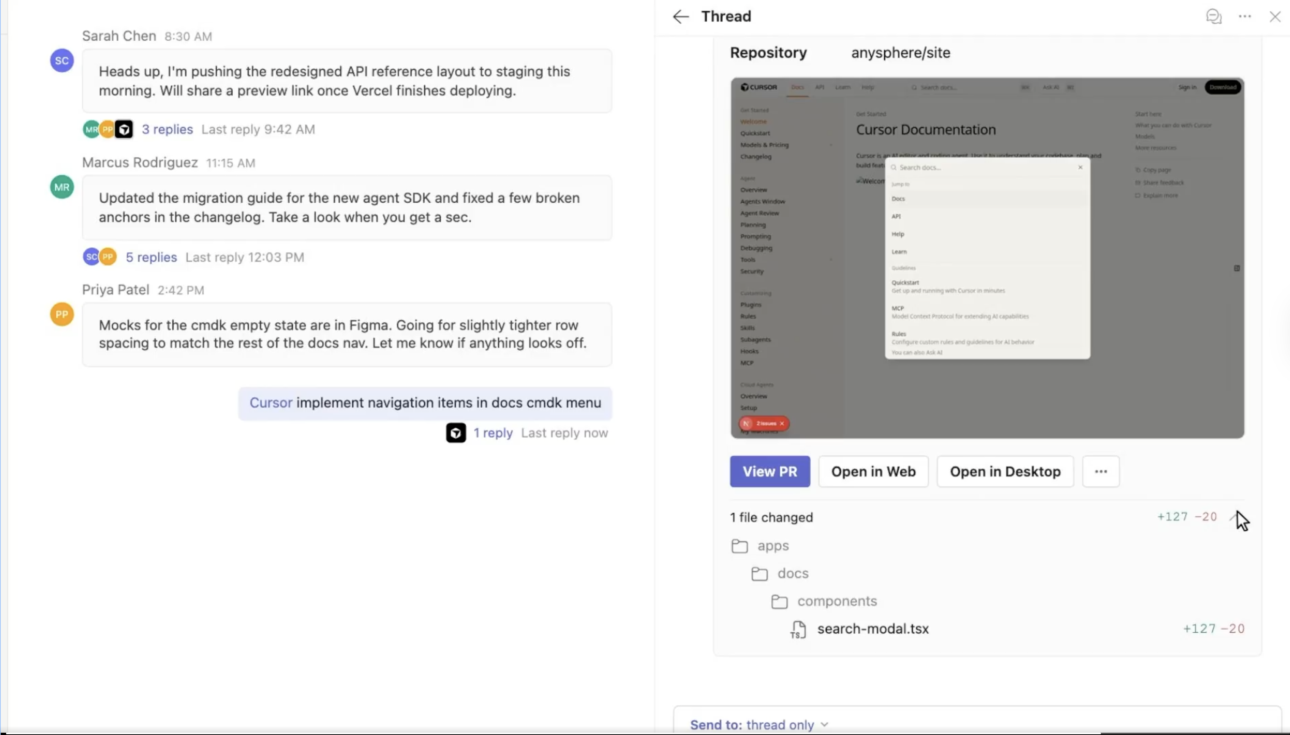Click Marcus's migration guide message
Viewport: 1290px width, 735px height.
[347, 208]
